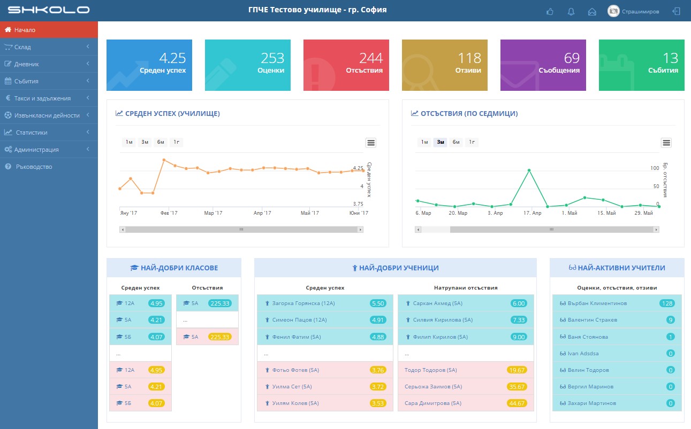
Task: Select 1г range on absences chart
Action: click(472, 142)
